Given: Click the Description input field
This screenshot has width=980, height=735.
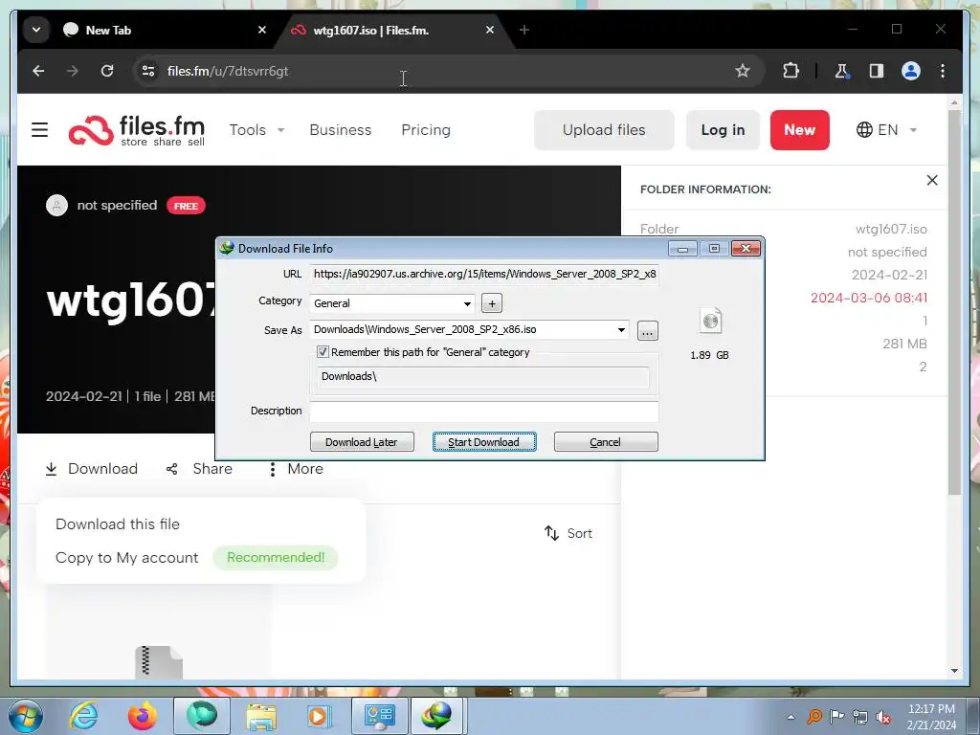Looking at the screenshot, I should coord(483,411).
